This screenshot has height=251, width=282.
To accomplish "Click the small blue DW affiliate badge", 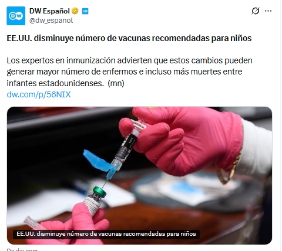I will [85, 11].
